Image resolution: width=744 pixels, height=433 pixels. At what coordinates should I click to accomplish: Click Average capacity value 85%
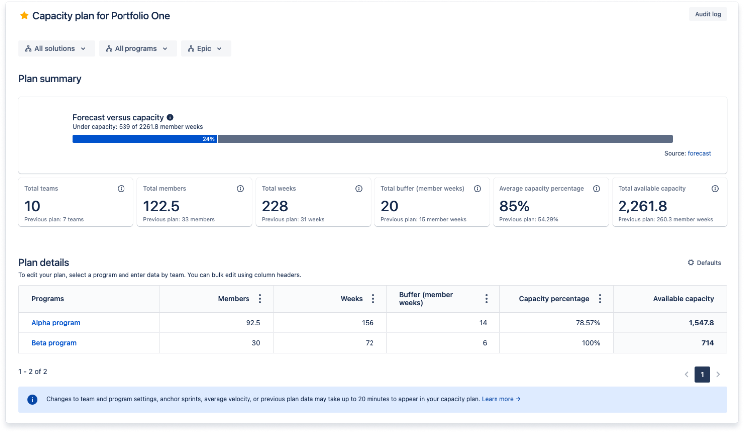[x=514, y=206]
